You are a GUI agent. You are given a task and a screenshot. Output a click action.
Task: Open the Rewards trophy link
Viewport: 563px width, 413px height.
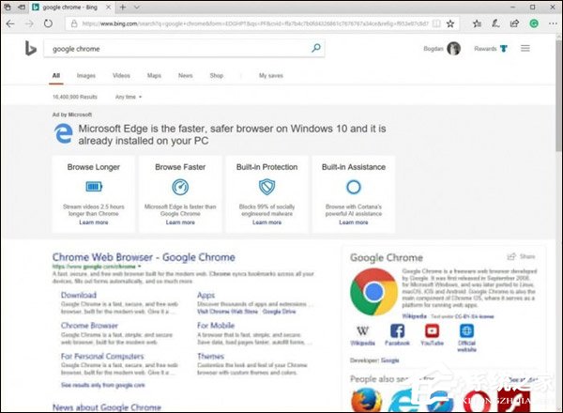pos(491,49)
